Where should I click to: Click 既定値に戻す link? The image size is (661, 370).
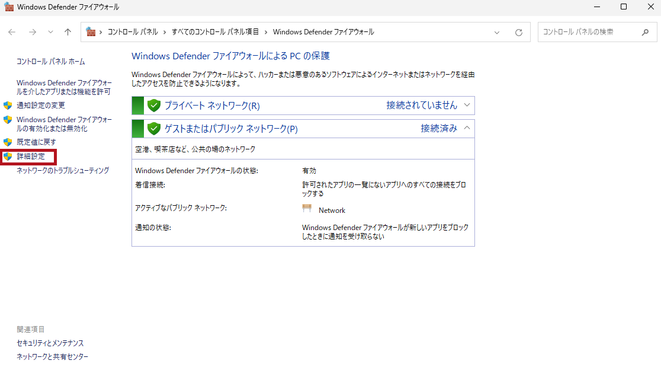(36, 142)
